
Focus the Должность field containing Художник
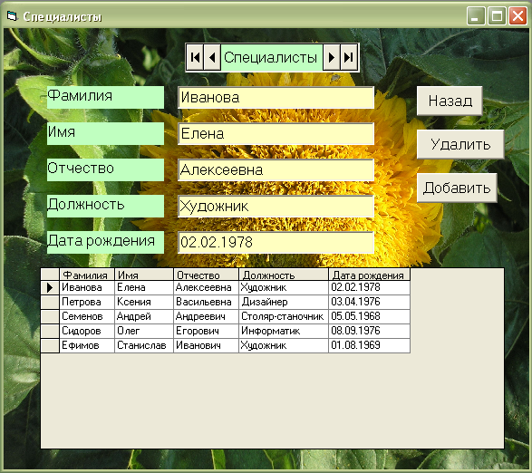[276, 207]
